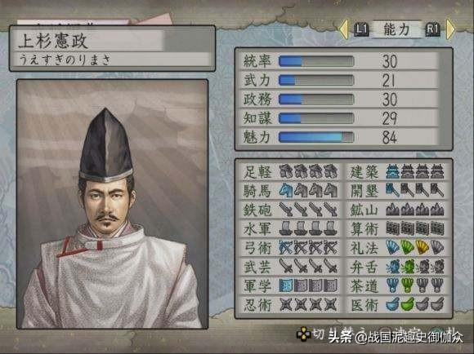Select the 弁舌 green speech icon
Image resolution: width=474 pixels, height=354 pixels.
[408, 267]
